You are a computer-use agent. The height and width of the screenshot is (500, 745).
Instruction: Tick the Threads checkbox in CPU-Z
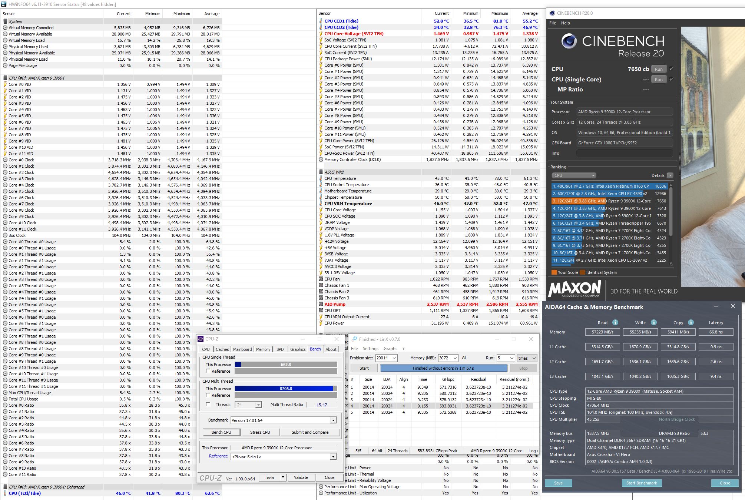pos(208,404)
